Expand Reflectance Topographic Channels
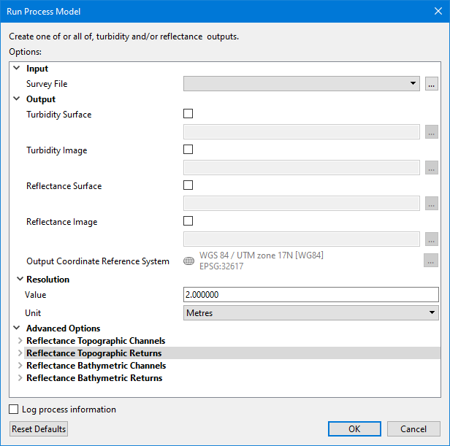 [x=20, y=341]
